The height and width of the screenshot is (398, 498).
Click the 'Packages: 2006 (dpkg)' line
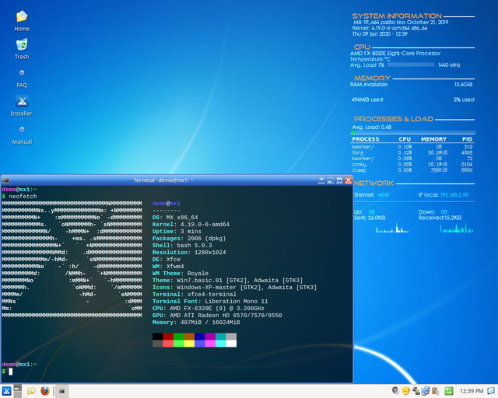(x=189, y=239)
